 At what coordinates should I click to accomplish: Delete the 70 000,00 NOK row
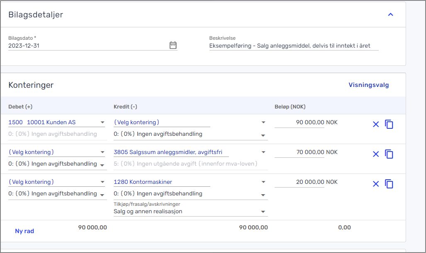point(376,154)
